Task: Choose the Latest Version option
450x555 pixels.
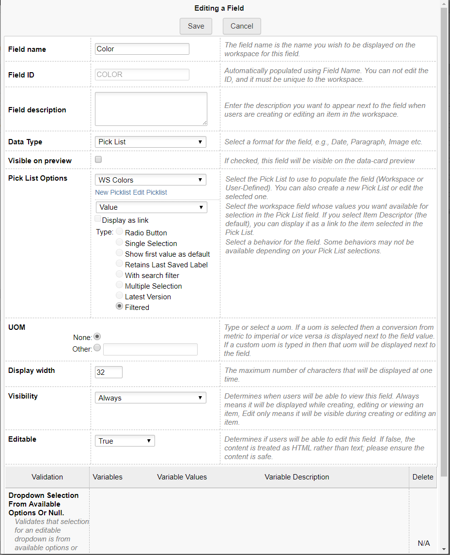Action: pos(119,296)
